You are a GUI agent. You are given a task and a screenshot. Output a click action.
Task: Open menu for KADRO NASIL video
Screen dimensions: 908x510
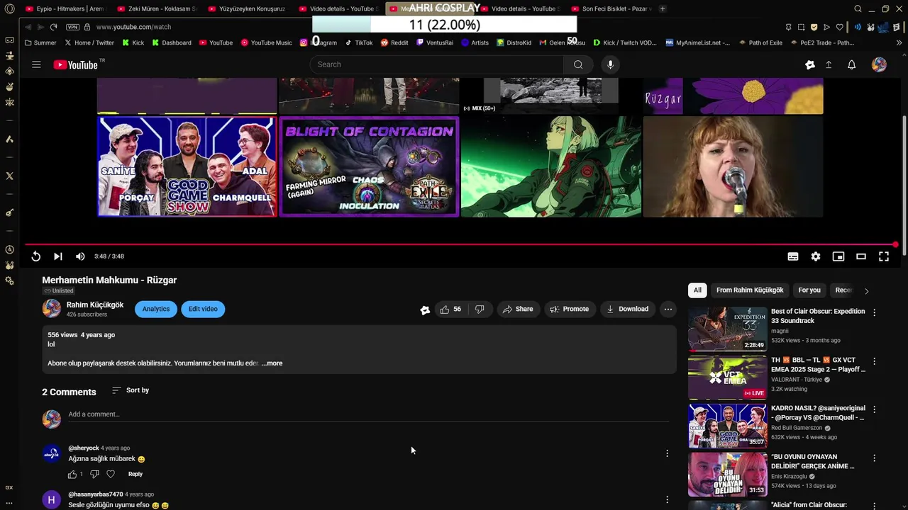pyautogui.click(x=874, y=409)
